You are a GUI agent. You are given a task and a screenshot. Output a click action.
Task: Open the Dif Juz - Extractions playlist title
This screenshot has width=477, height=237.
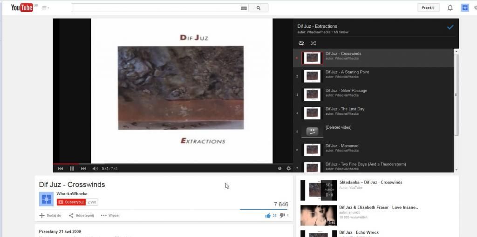[317, 26]
